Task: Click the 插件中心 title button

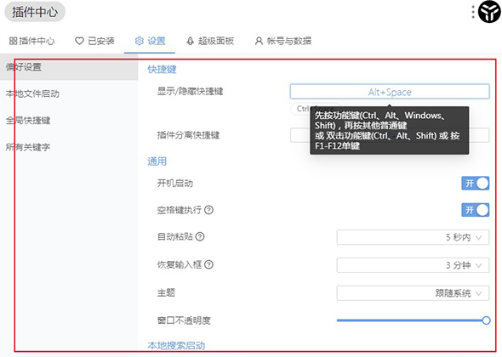Action: pos(35,12)
